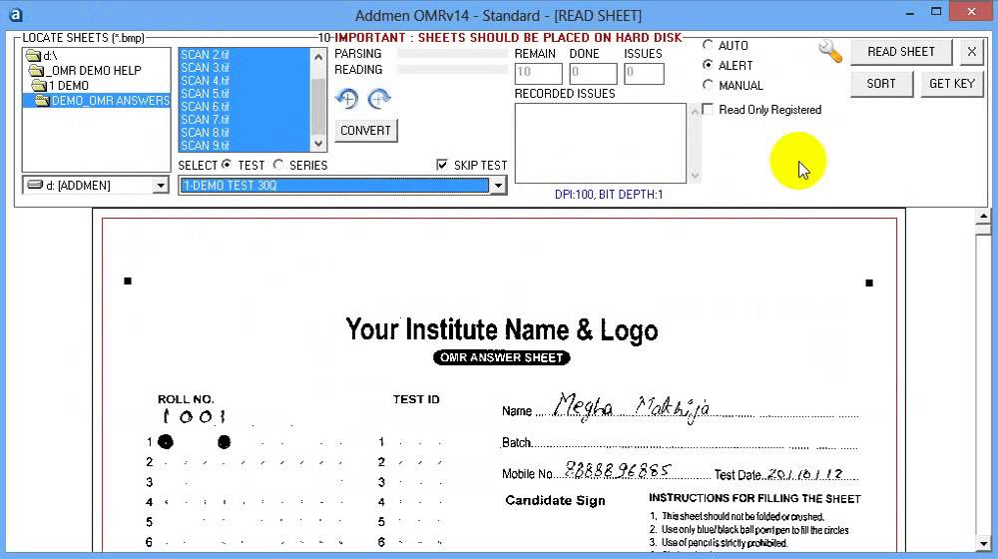Select the MANUAL reading mode
The width and height of the screenshot is (998, 559).
pos(708,85)
